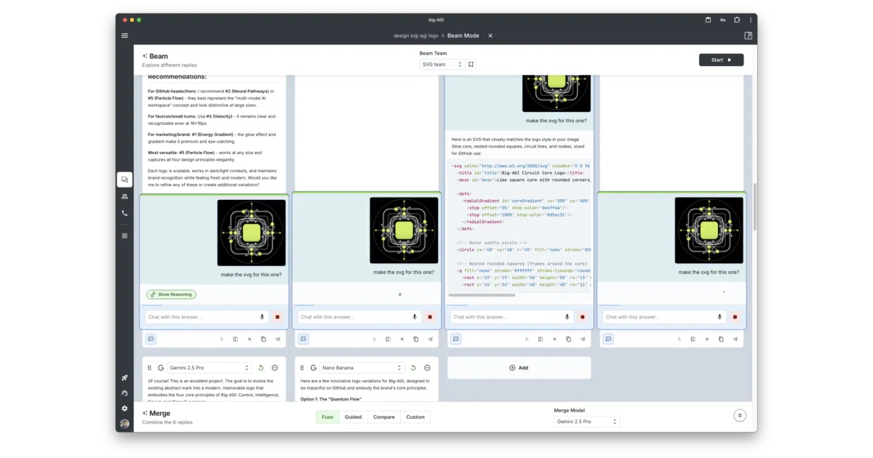
Task: Remove the third beam with its X icon
Action: [555, 339]
